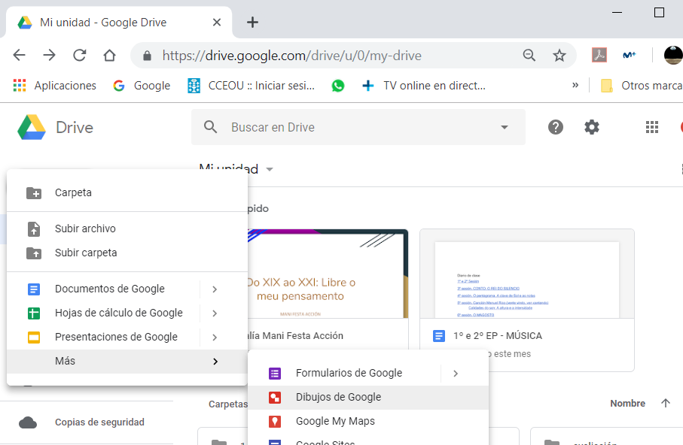
Task: Choose Subir archivo from menu
Action: 85,229
